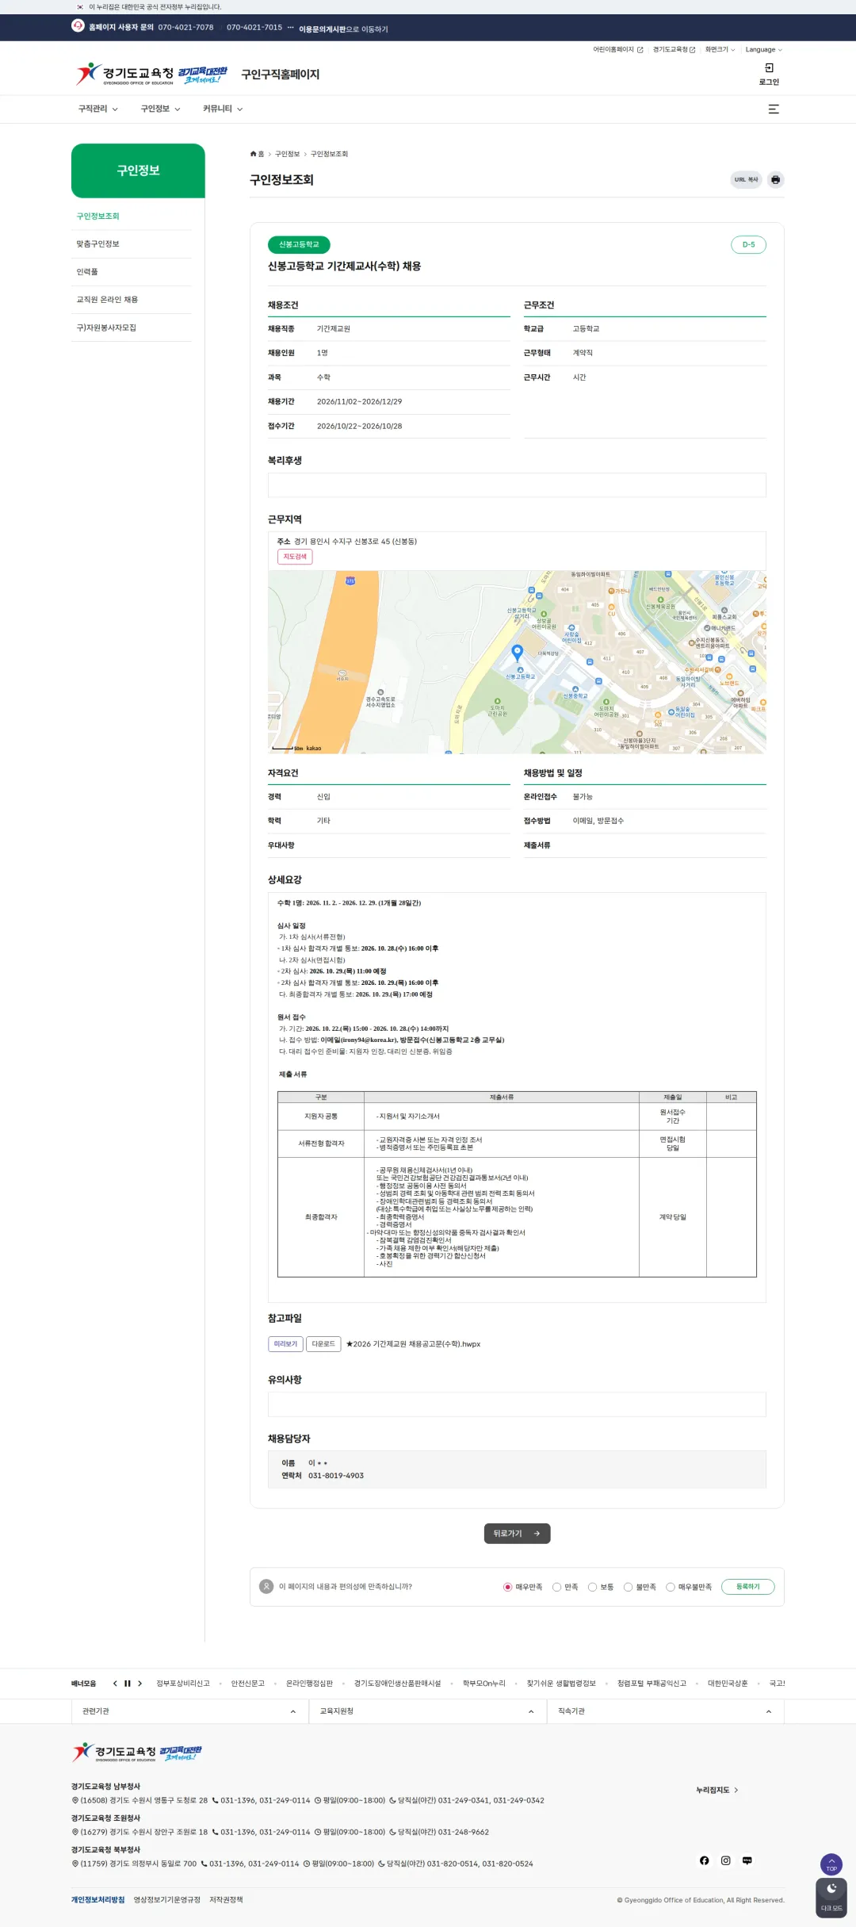Select the 만족 radio option

click(556, 1587)
